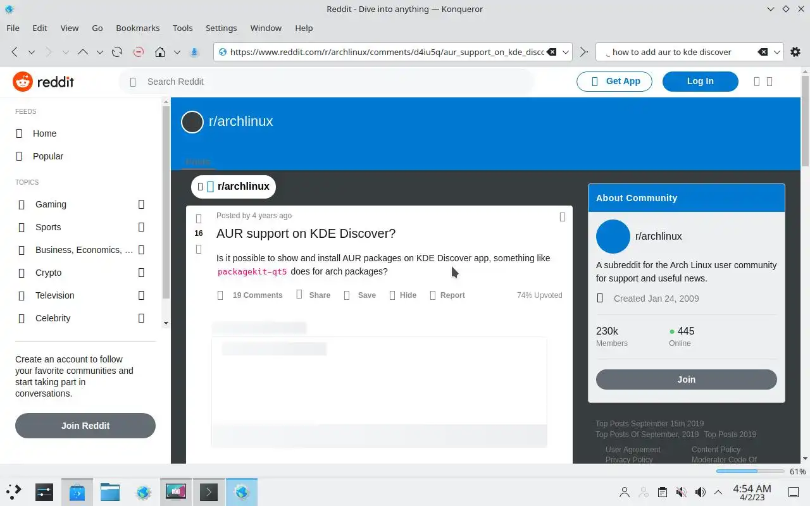Click the Join Reddit button

click(85, 426)
